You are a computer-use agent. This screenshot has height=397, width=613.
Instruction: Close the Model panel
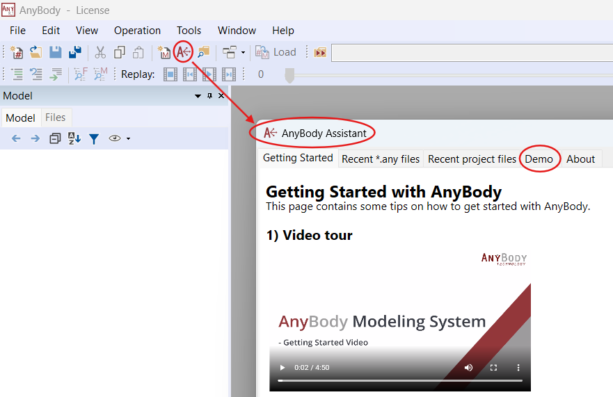221,96
